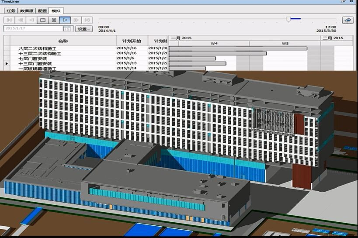
Task: Select the 八层二次结构施工 task row
Action: pos(85,48)
